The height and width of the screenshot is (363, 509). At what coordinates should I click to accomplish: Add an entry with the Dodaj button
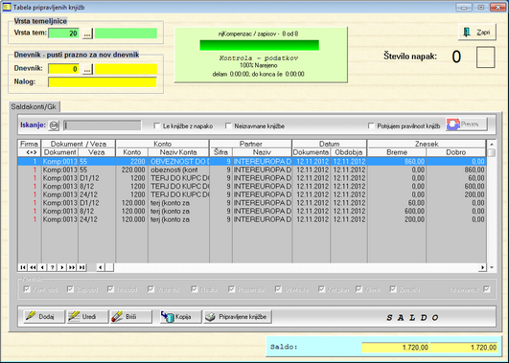point(44,317)
